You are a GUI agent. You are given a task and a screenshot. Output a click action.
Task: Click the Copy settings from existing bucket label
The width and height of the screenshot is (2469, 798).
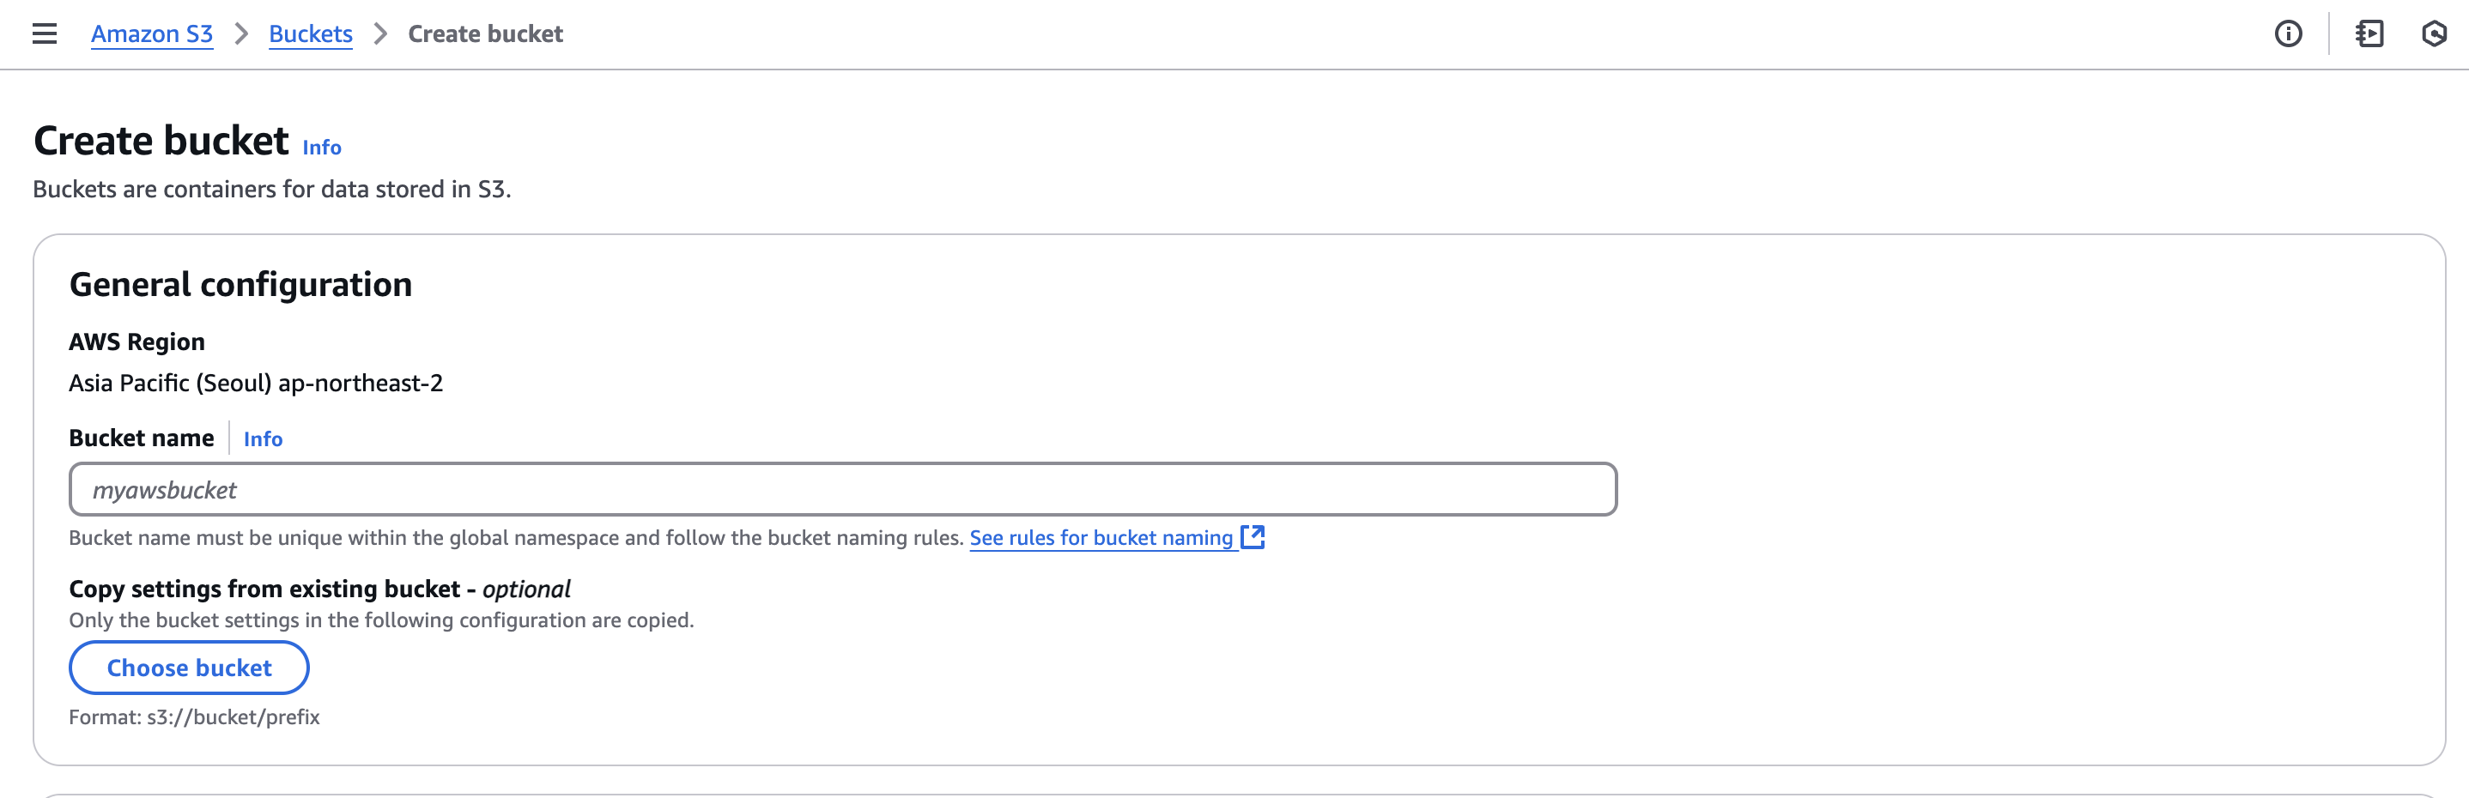pyautogui.click(x=319, y=589)
